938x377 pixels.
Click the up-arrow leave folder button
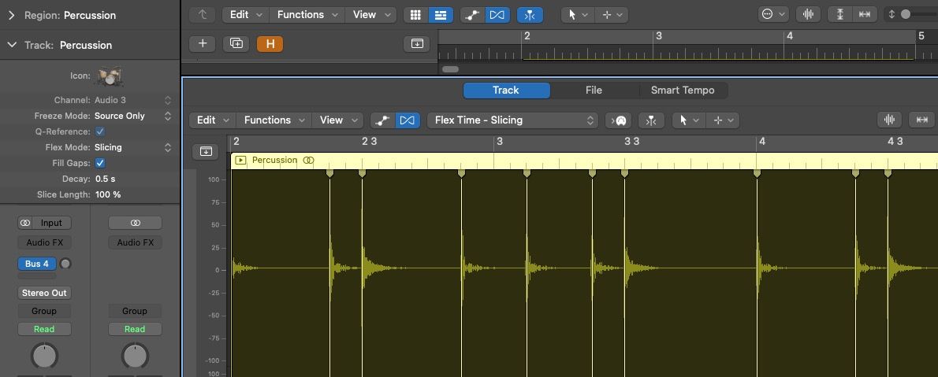tap(203, 14)
